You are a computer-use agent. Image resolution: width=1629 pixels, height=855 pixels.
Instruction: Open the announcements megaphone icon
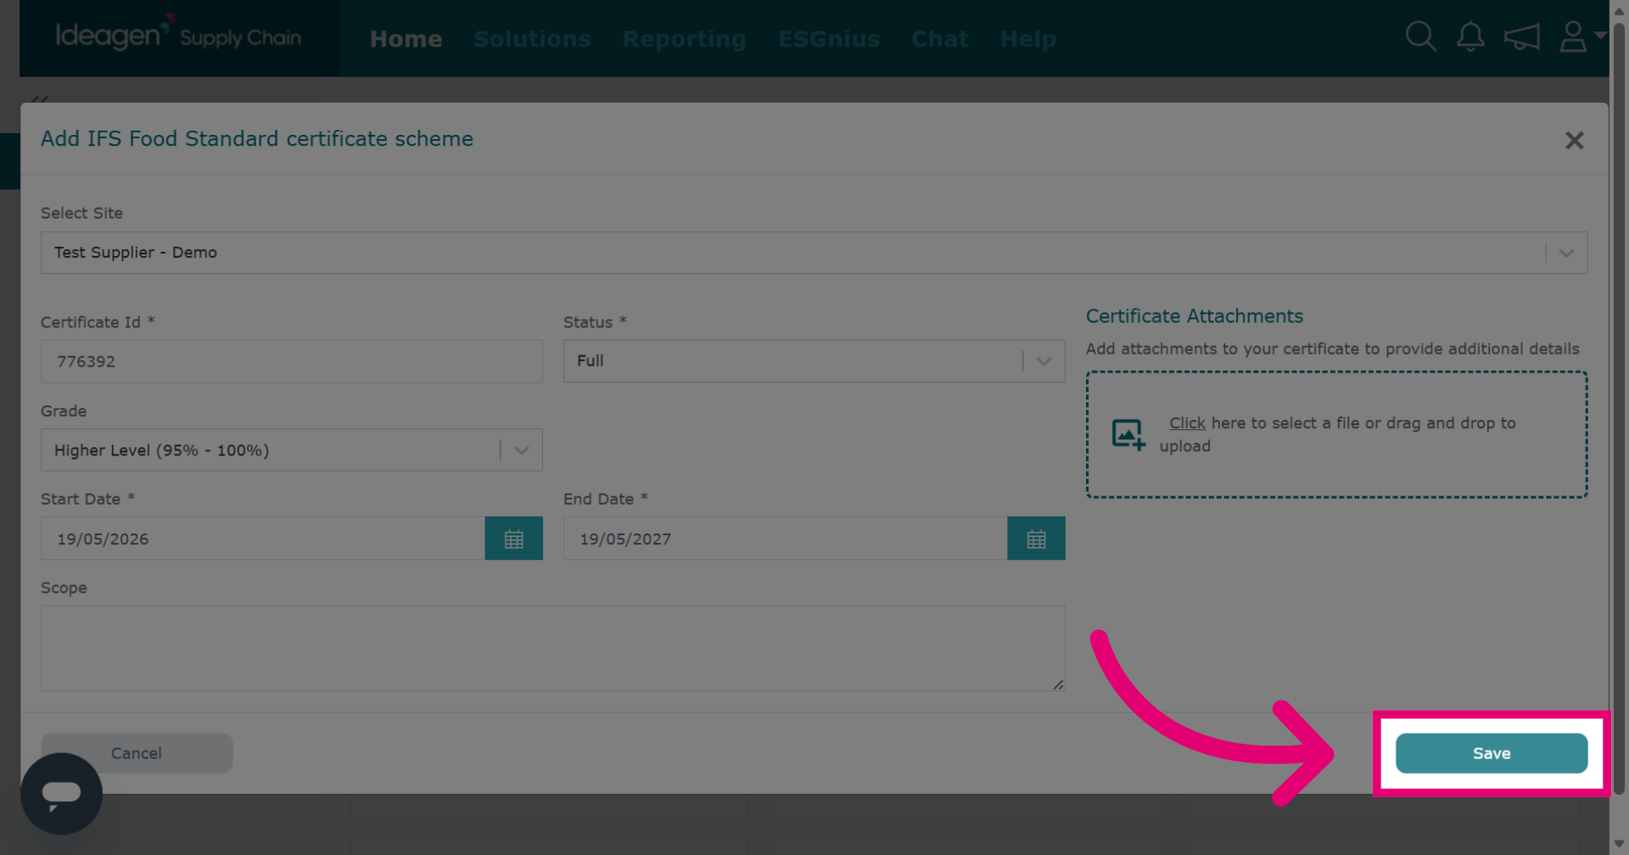1521,37
